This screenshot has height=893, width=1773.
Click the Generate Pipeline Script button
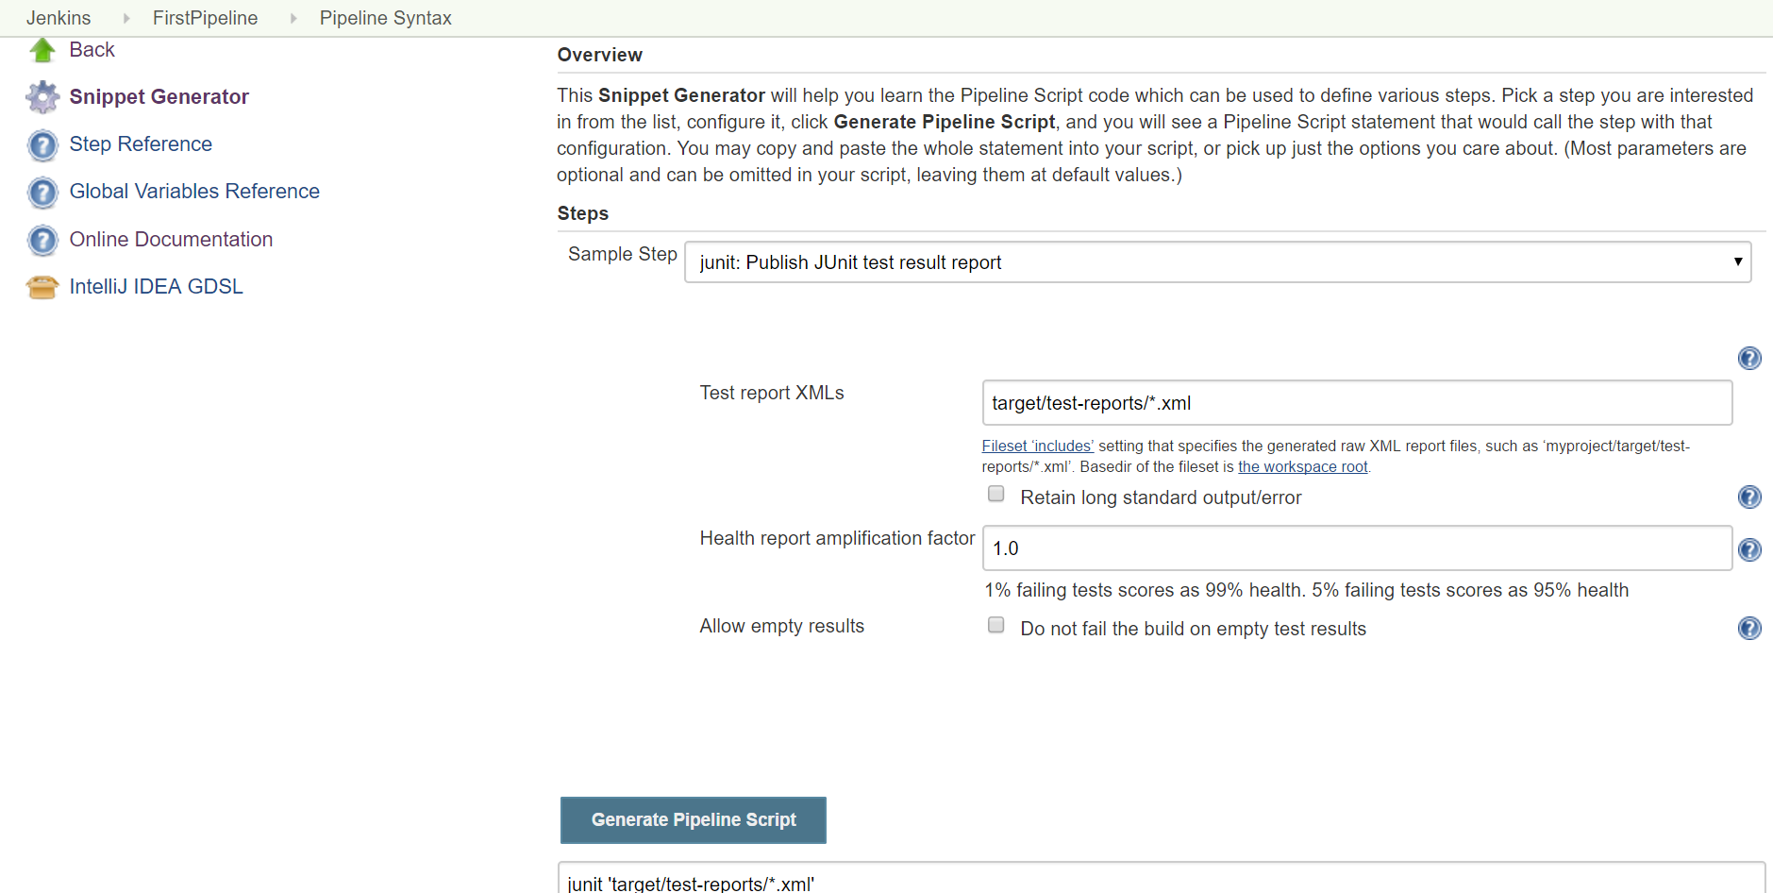pyautogui.click(x=694, y=820)
